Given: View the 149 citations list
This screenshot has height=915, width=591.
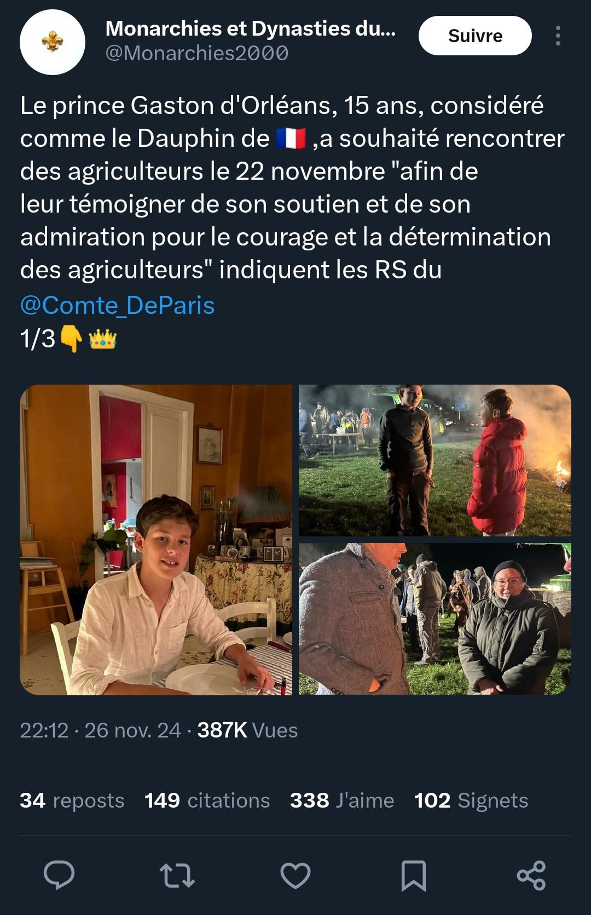Looking at the screenshot, I should tap(207, 800).
